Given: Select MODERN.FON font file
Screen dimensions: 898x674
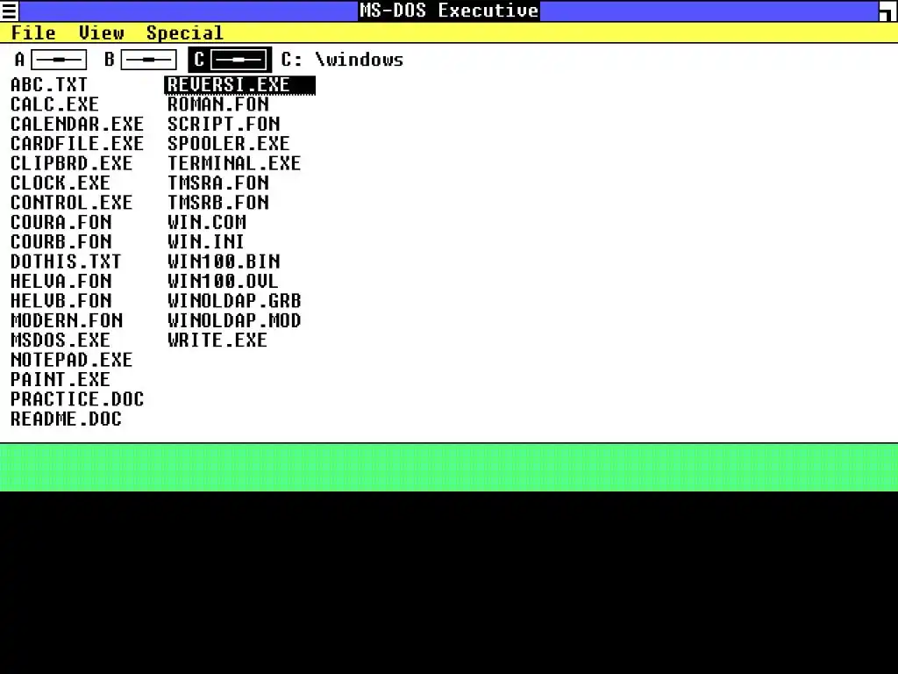Looking at the screenshot, I should coord(67,320).
